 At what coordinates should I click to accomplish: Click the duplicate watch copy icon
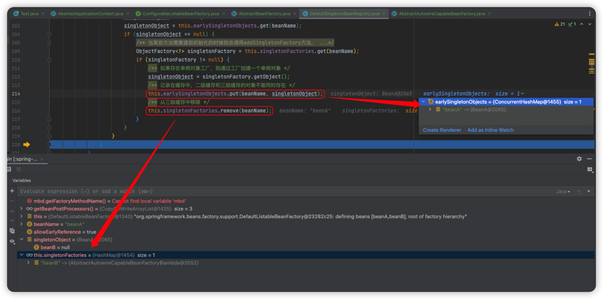point(12,231)
